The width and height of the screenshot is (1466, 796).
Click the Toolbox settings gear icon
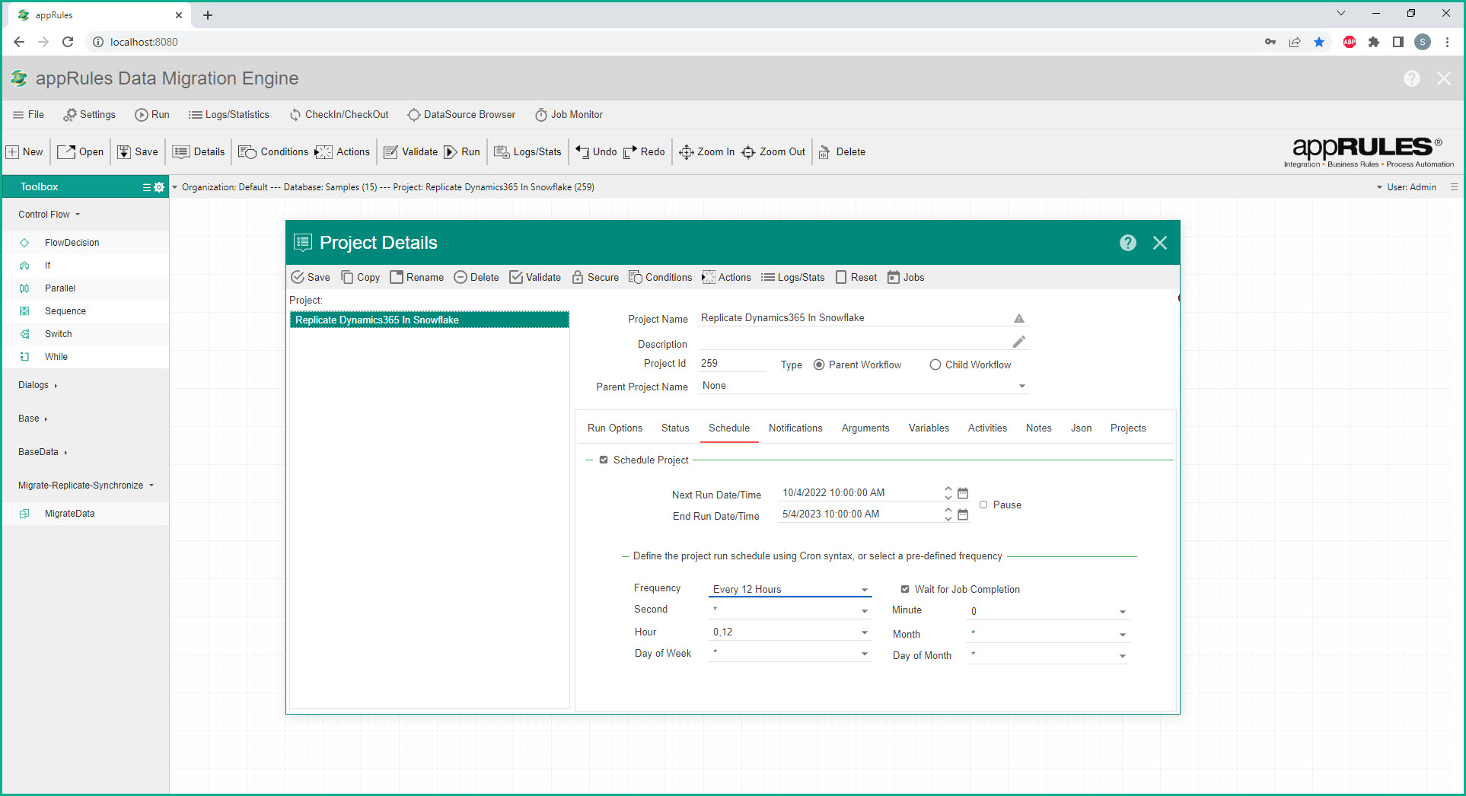tap(159, 187)
